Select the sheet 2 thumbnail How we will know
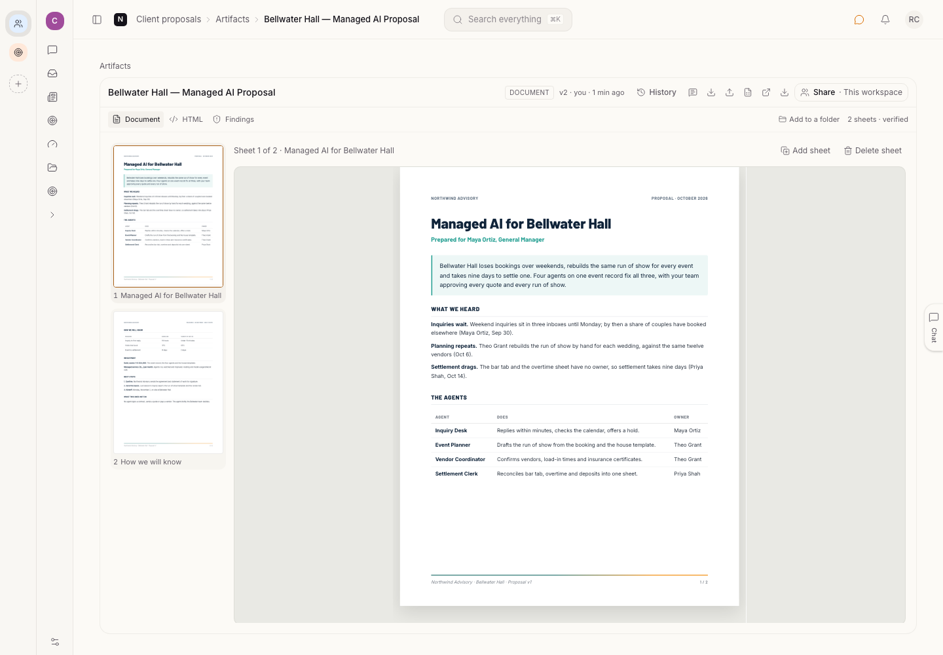This screenshot has height=655, width=943. point(168,389)
